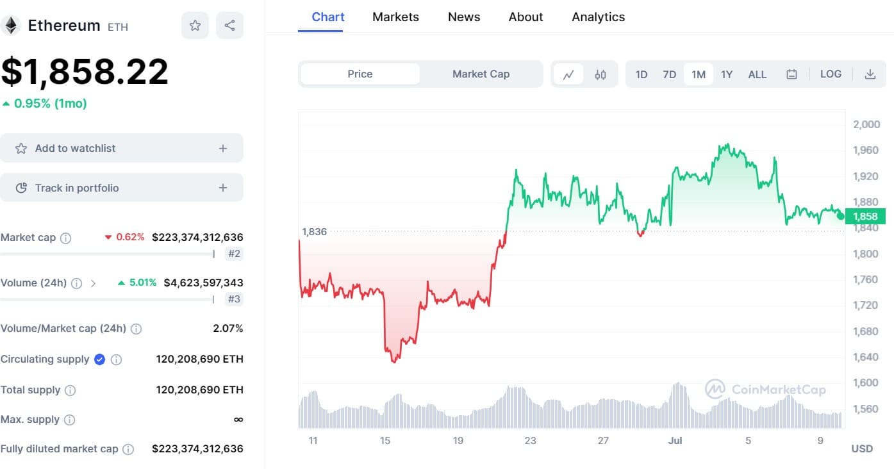Click the price line near Jul 5
Viewport: 894px width, 469px height.
[x=748, y=163]
